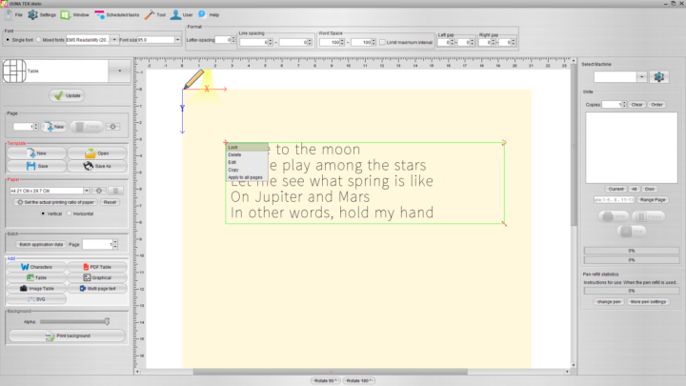The width and height of the screenshot is (686, 386).
Task: Open the File menu
Action: click(13, 15)
